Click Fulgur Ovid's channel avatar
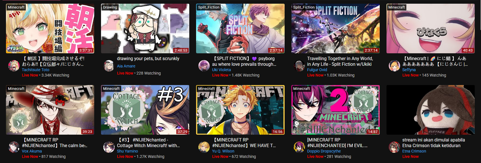The image size is (481, 163). click(299, 66)
